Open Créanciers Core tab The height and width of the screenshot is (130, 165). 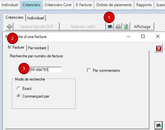(58, 5)
